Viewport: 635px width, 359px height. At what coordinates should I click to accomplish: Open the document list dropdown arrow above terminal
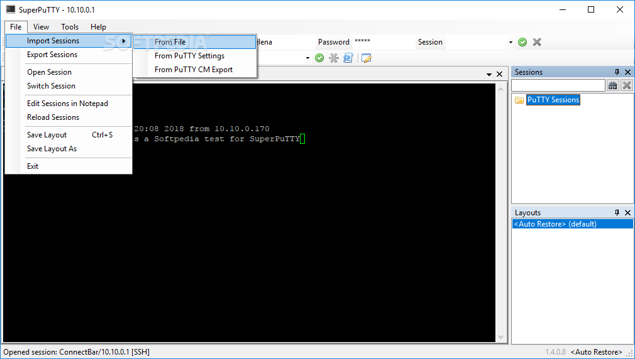tap(489, 75)
